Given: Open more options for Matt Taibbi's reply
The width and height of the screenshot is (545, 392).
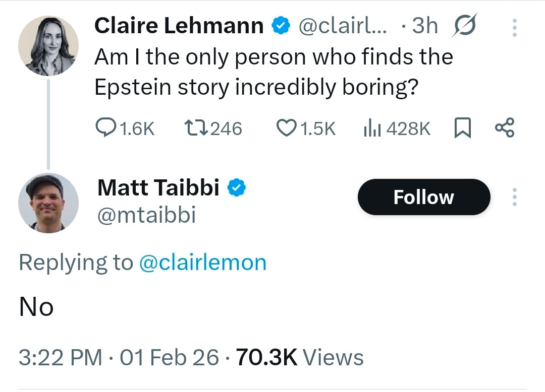Looking at the screenshot, I should (514, 197).
